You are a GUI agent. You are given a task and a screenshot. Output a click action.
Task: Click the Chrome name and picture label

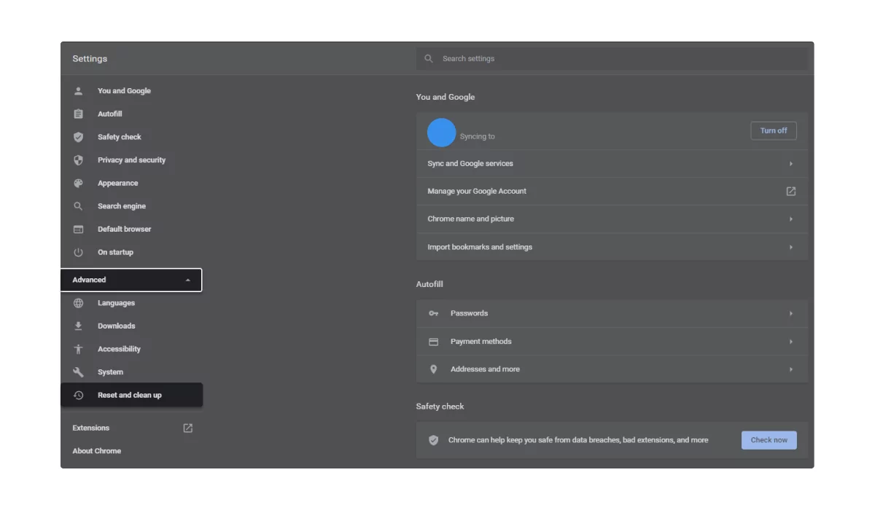470,219
